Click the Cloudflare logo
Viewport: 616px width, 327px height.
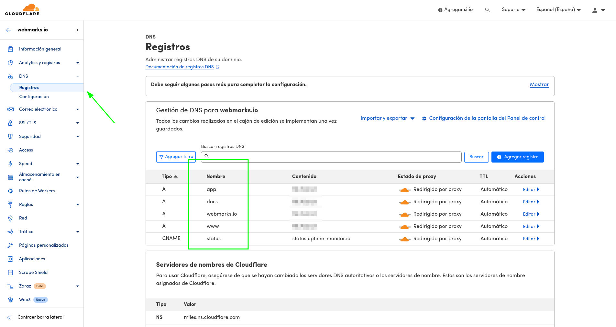coord(22,9)
